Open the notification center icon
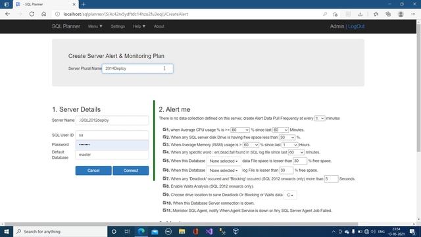This screenshot has height=237, width=421. (412, 231)
